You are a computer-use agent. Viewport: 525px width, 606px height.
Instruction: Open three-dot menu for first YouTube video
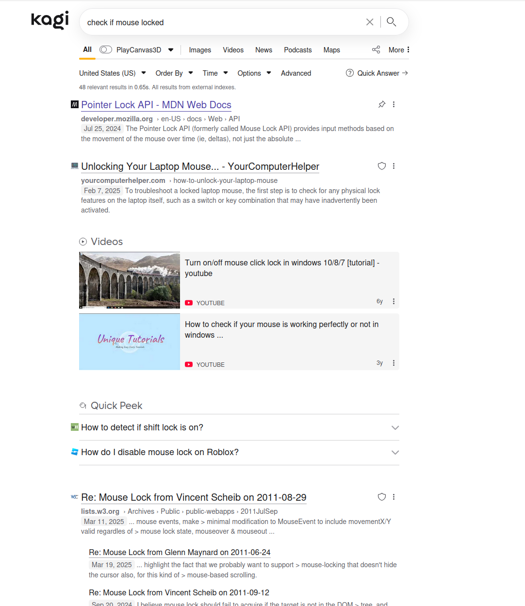[x=394, y=301]
